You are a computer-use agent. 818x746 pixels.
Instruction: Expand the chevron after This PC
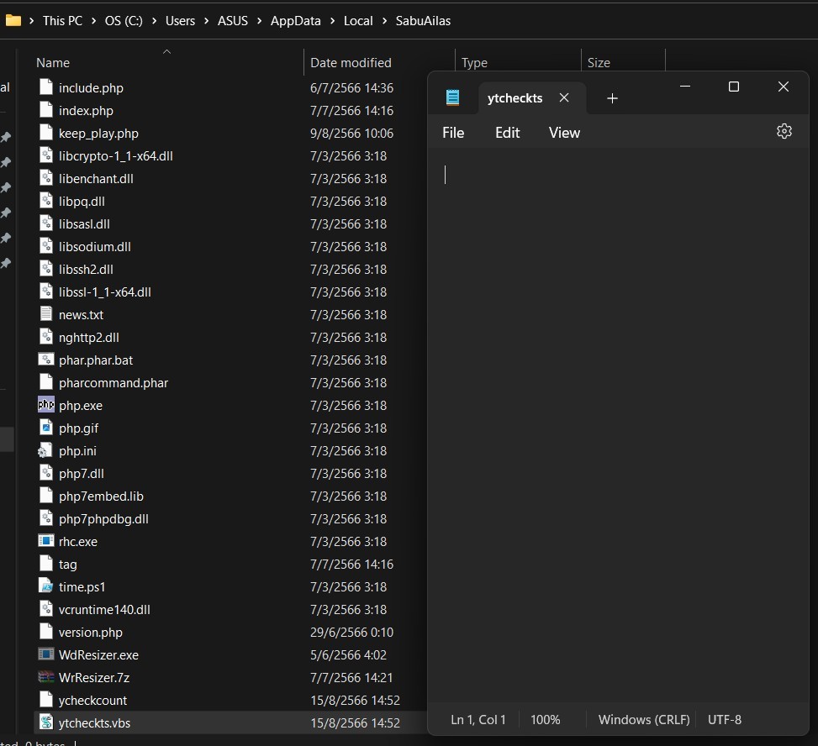(94, 21)
